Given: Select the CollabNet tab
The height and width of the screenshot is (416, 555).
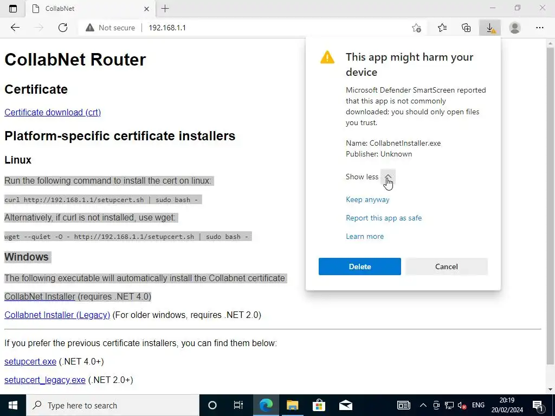Looking at the screenshot, I should click(91, 9).
